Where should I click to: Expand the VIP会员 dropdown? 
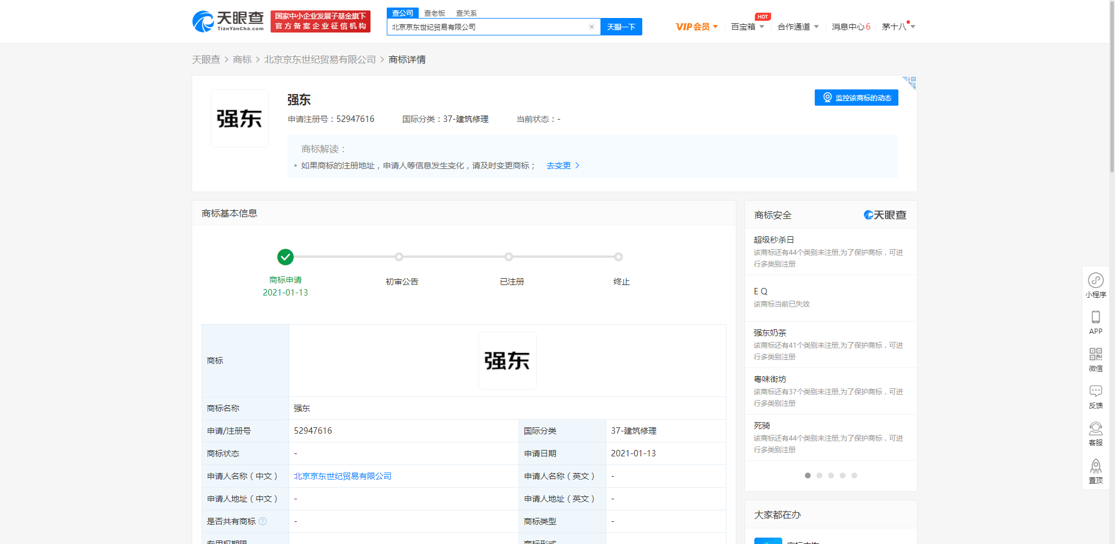click(697, 27)
